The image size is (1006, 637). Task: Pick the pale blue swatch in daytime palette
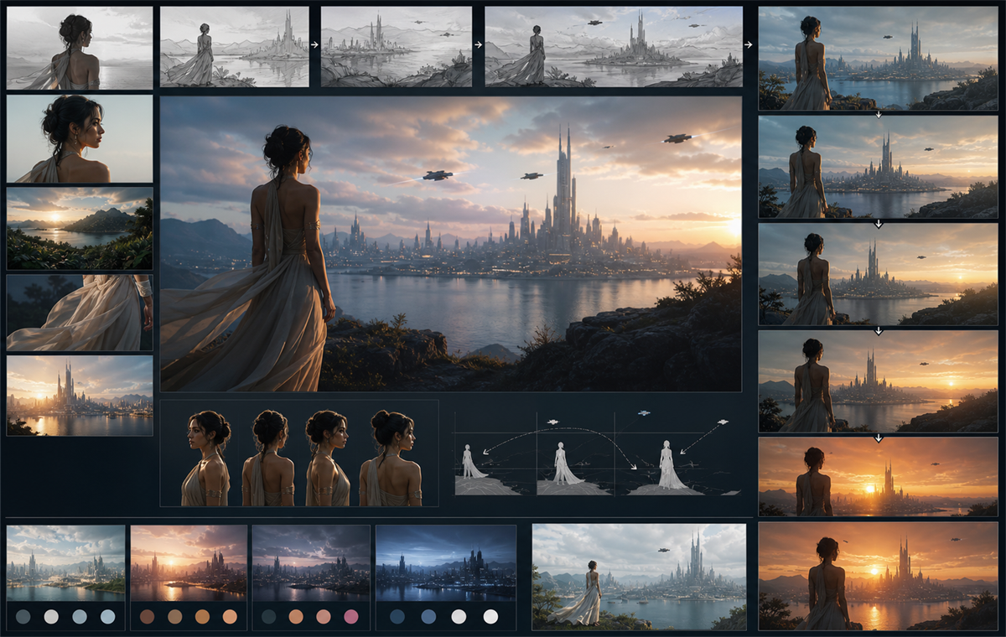pos(107,616)
